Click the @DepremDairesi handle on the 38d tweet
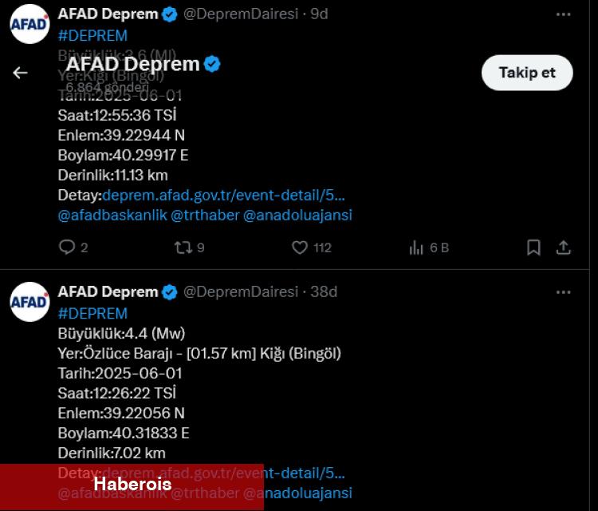The image size is (598, 511). 241,292
